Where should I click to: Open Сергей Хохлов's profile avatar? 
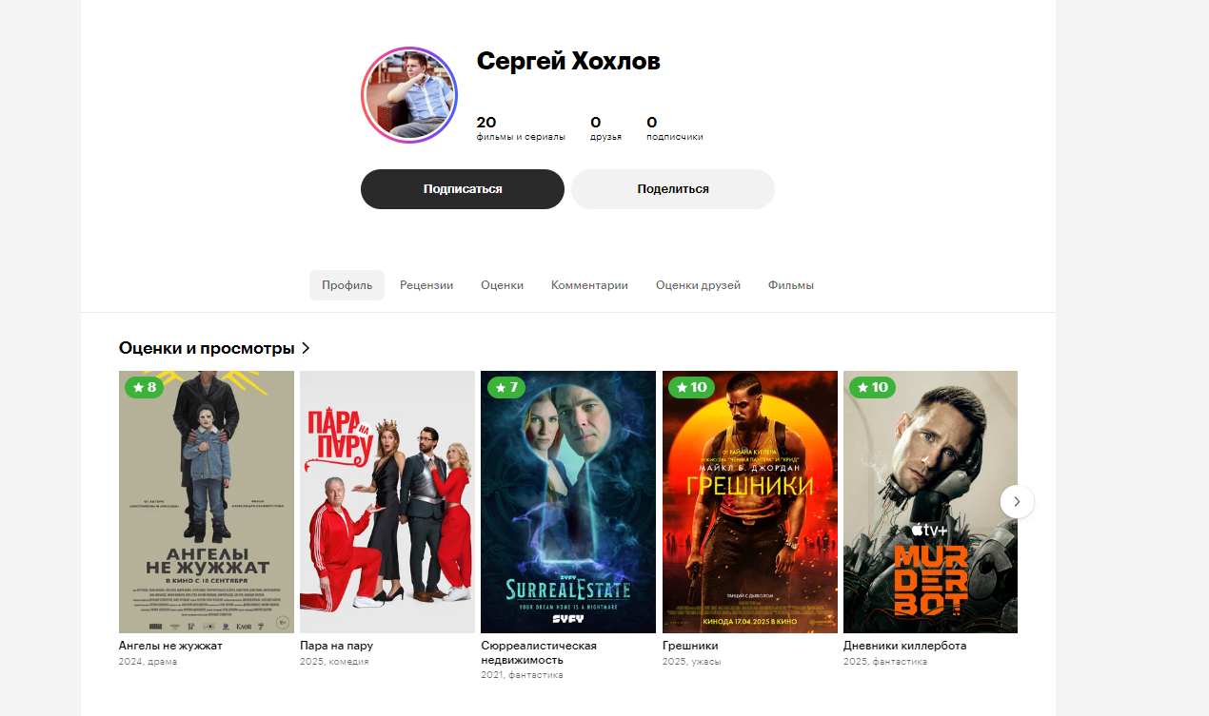coord(409,95)
